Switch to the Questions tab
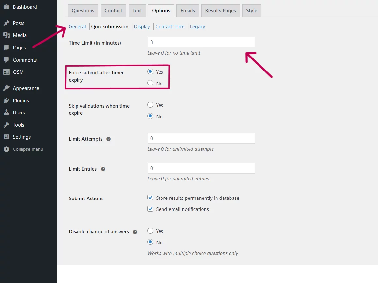The image size is (378, 283). (83, 11)
